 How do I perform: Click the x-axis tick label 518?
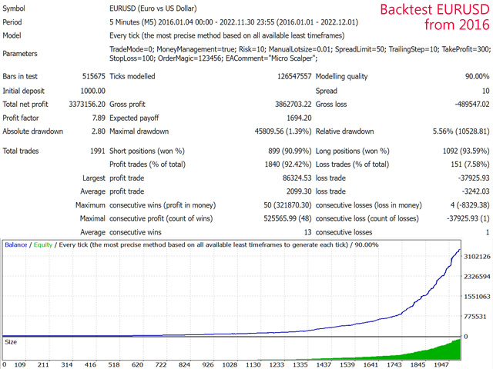[x=114, y=364]
